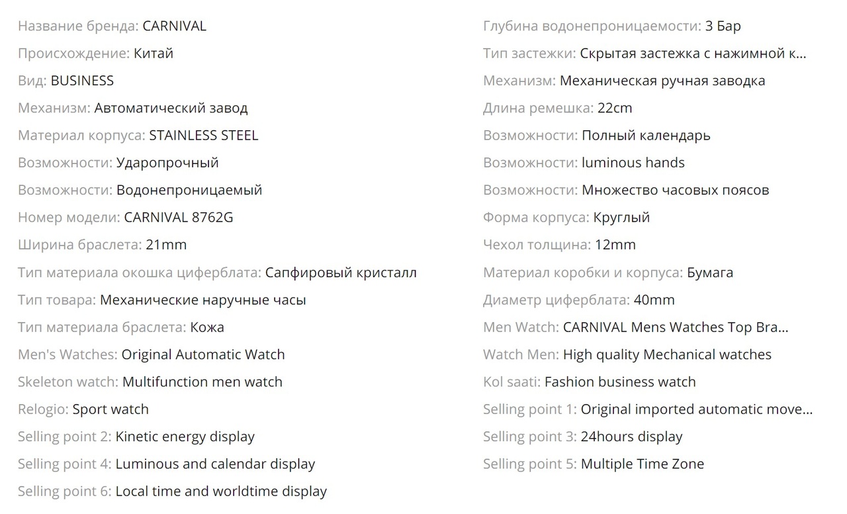Click the 3 Бар water resistance value

point(723,26)
